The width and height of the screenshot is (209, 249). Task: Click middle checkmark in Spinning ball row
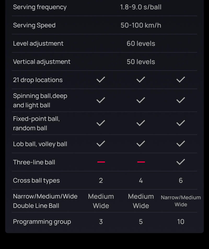[141, 100]
